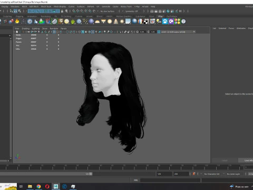Click the snap to grids icon
253x190 pixels.
point(74,11)
